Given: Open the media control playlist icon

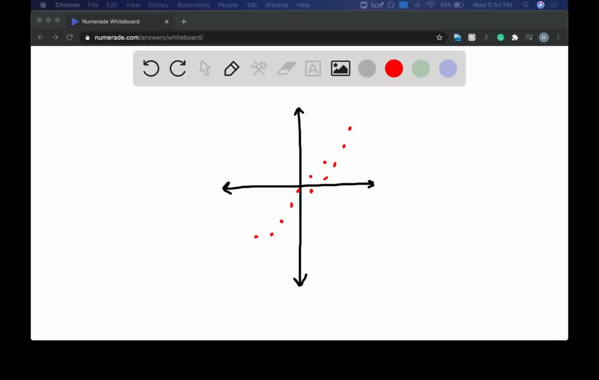Looking at the screenshot, I should 529,37.
